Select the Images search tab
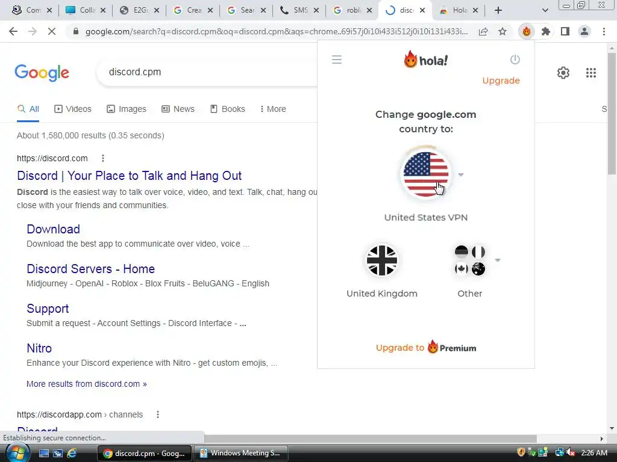 click(x=127, y=109)
